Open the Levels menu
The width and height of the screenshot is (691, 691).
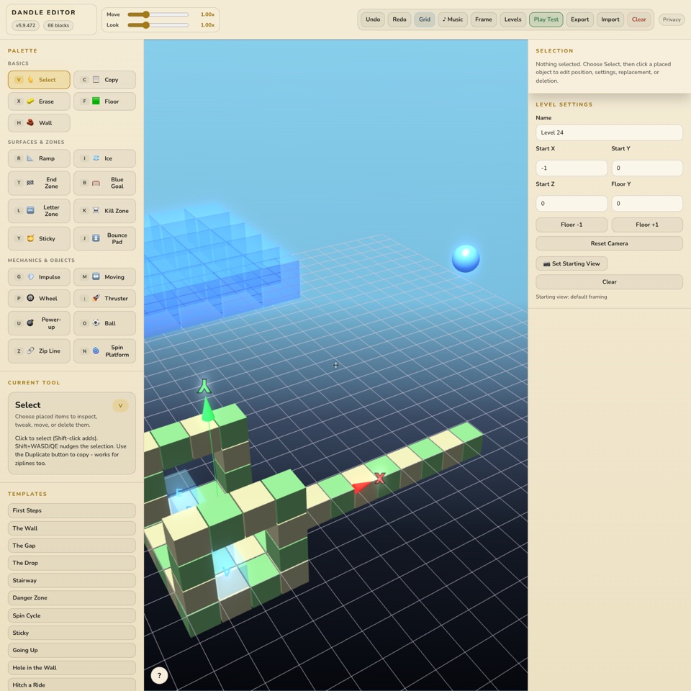512,19
